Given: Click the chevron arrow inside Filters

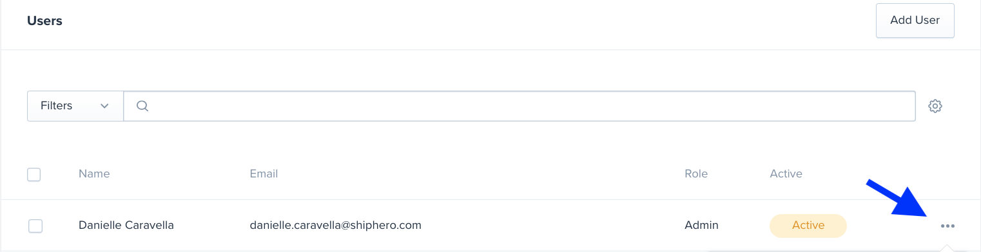Looking at the screenshot, I should 104,106.
